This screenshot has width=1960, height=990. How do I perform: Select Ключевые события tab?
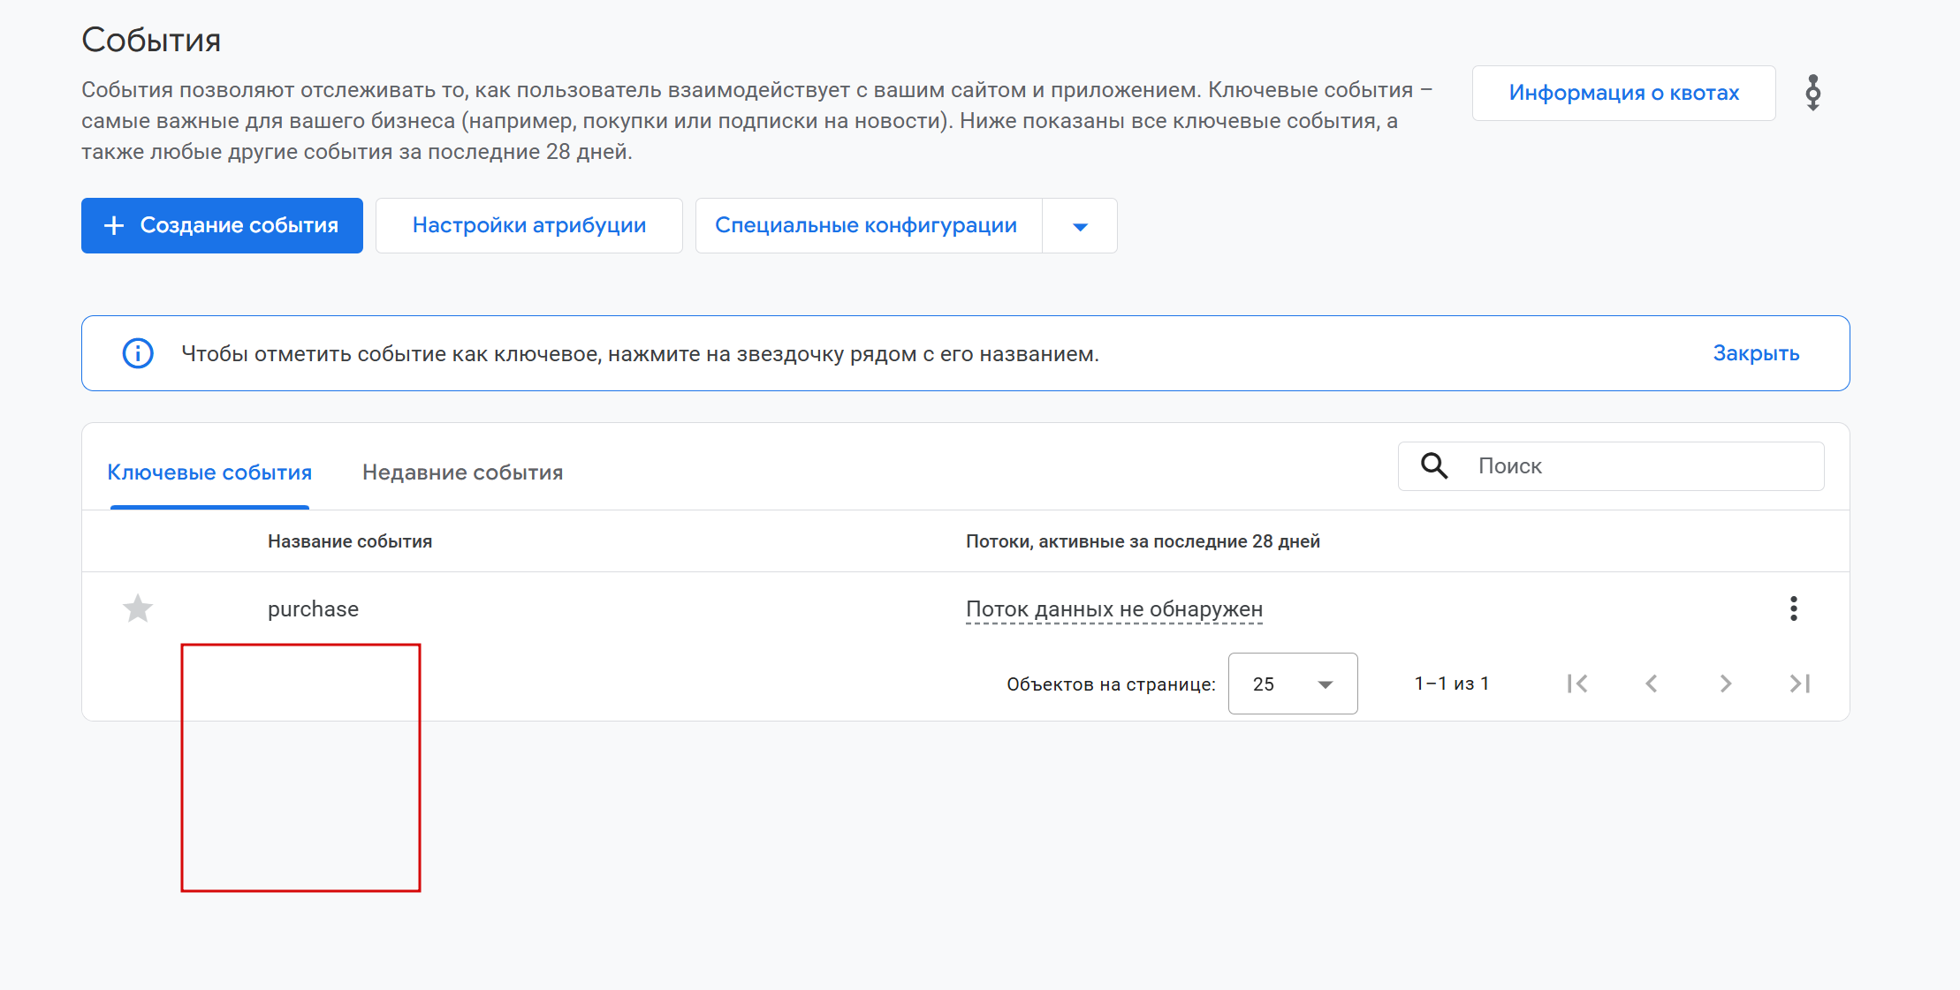pos(209,472)
